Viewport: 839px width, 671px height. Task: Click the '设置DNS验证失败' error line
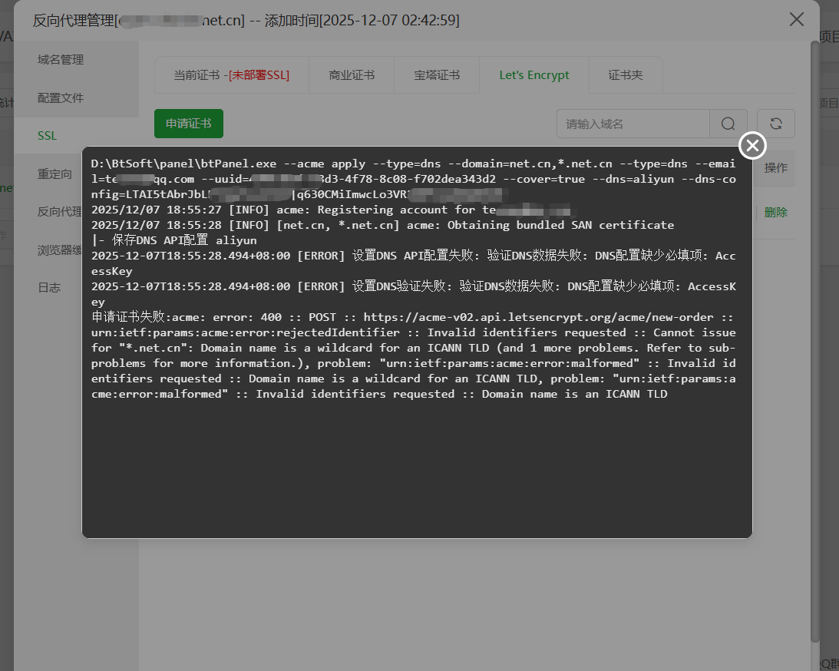(x=414, y=294)
